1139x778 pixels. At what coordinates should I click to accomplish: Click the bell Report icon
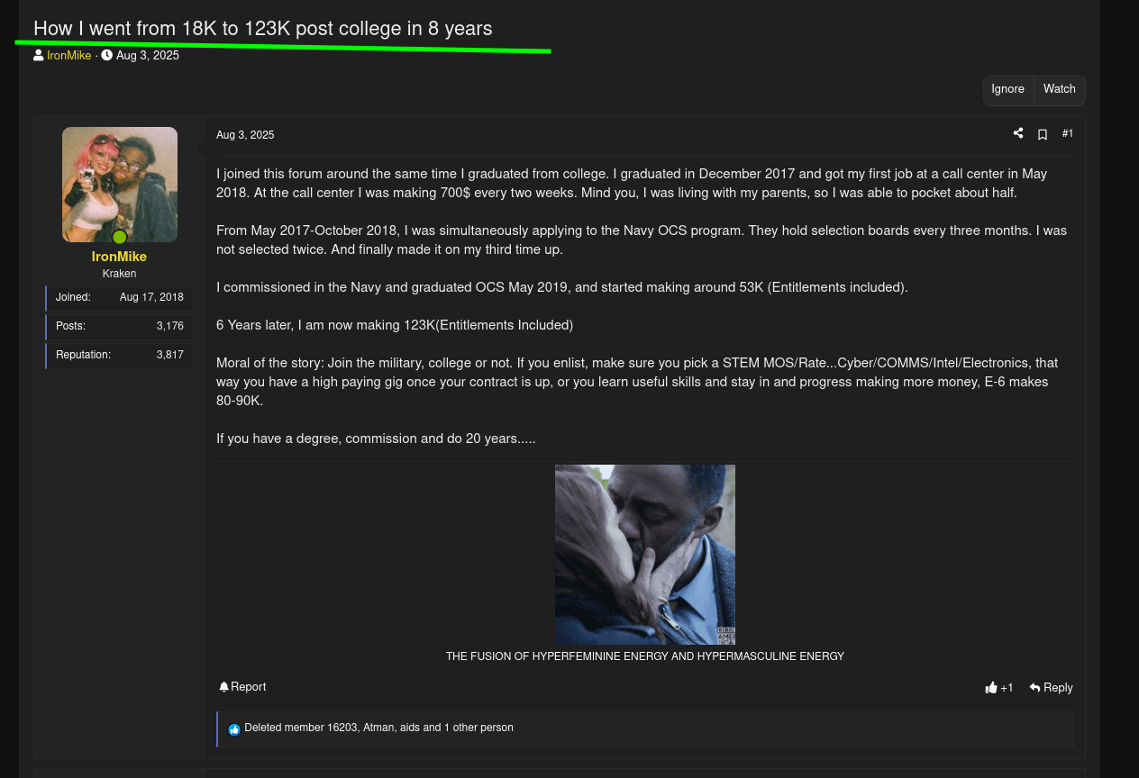click(223, 686)
